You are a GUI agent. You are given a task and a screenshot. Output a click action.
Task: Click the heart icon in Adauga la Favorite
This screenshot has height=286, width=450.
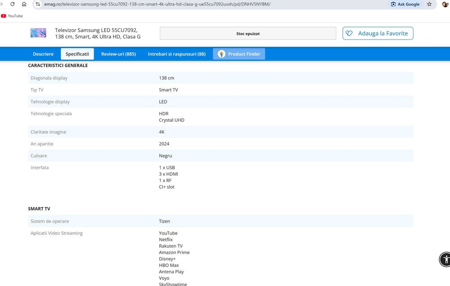(349, 33)
